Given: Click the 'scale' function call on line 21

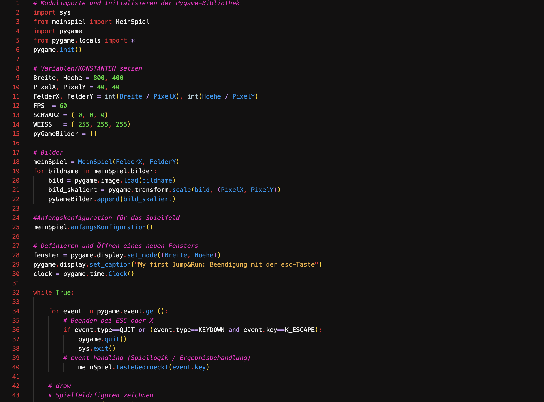Looking at the screenshot, I should point(181,190).
